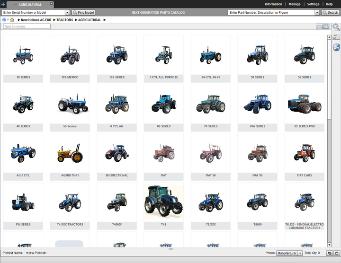Open the 35 SERIES tractor thumbnail

pos(305,59)
